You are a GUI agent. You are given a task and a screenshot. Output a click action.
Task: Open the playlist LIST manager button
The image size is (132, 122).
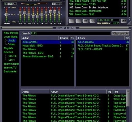(x=124, y=21)
